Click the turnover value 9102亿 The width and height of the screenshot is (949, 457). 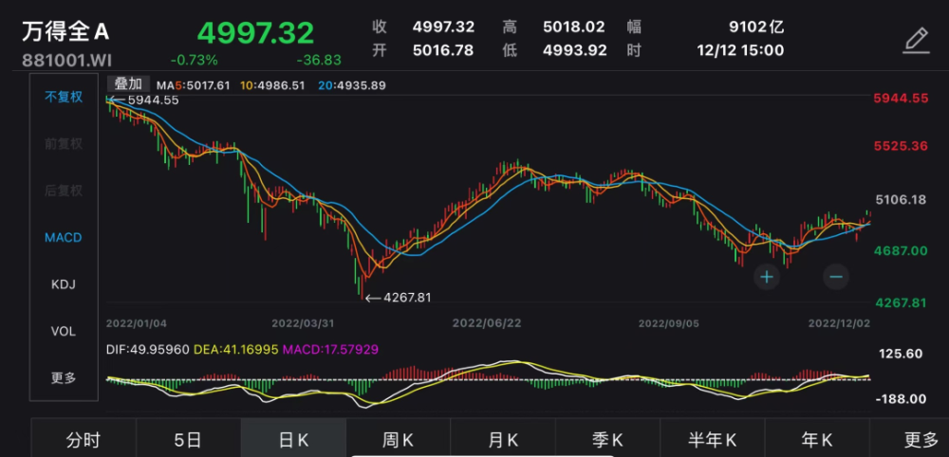click(756, 27)
